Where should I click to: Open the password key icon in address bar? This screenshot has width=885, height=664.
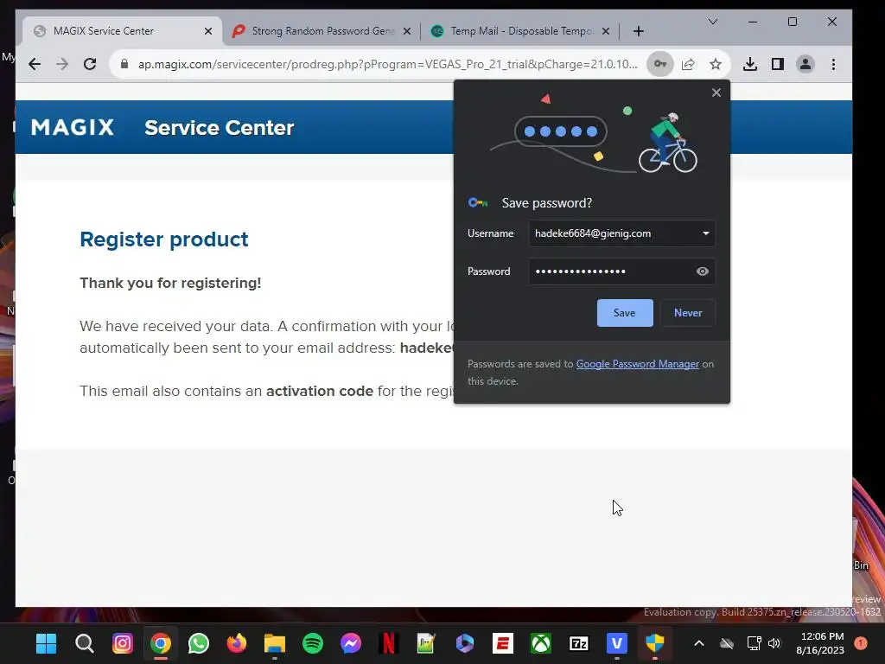[659, 64]
